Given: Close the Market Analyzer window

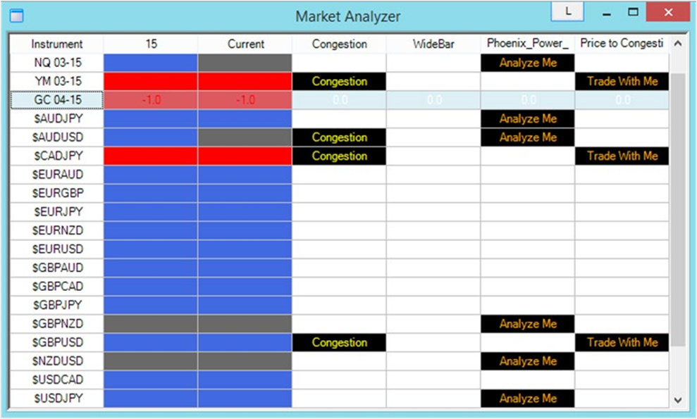Looking at the screenshot, I should 667,12.
